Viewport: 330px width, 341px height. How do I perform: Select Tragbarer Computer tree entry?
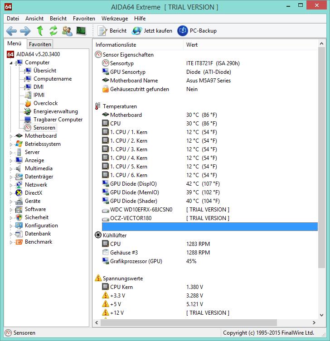[53, 120]
